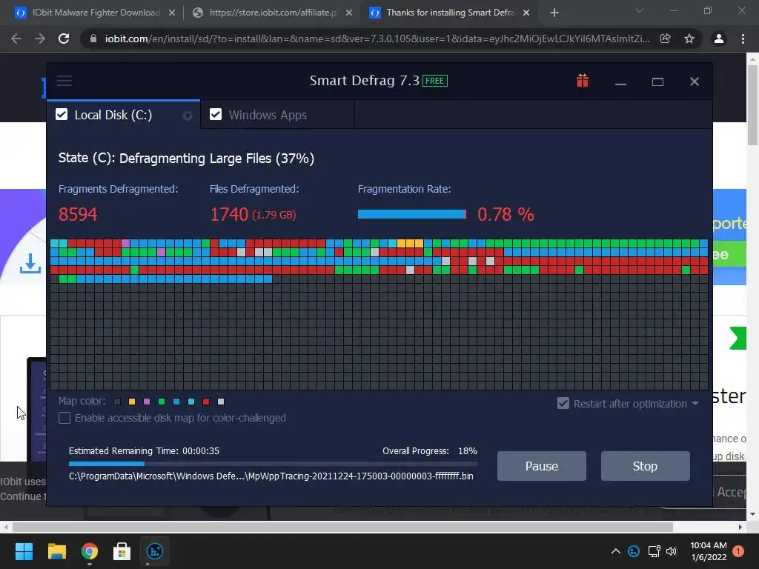Switch to IObit Malware Fighter Download browser tab
The height and width of the screenshot is (569, 759).
(96, 13)
